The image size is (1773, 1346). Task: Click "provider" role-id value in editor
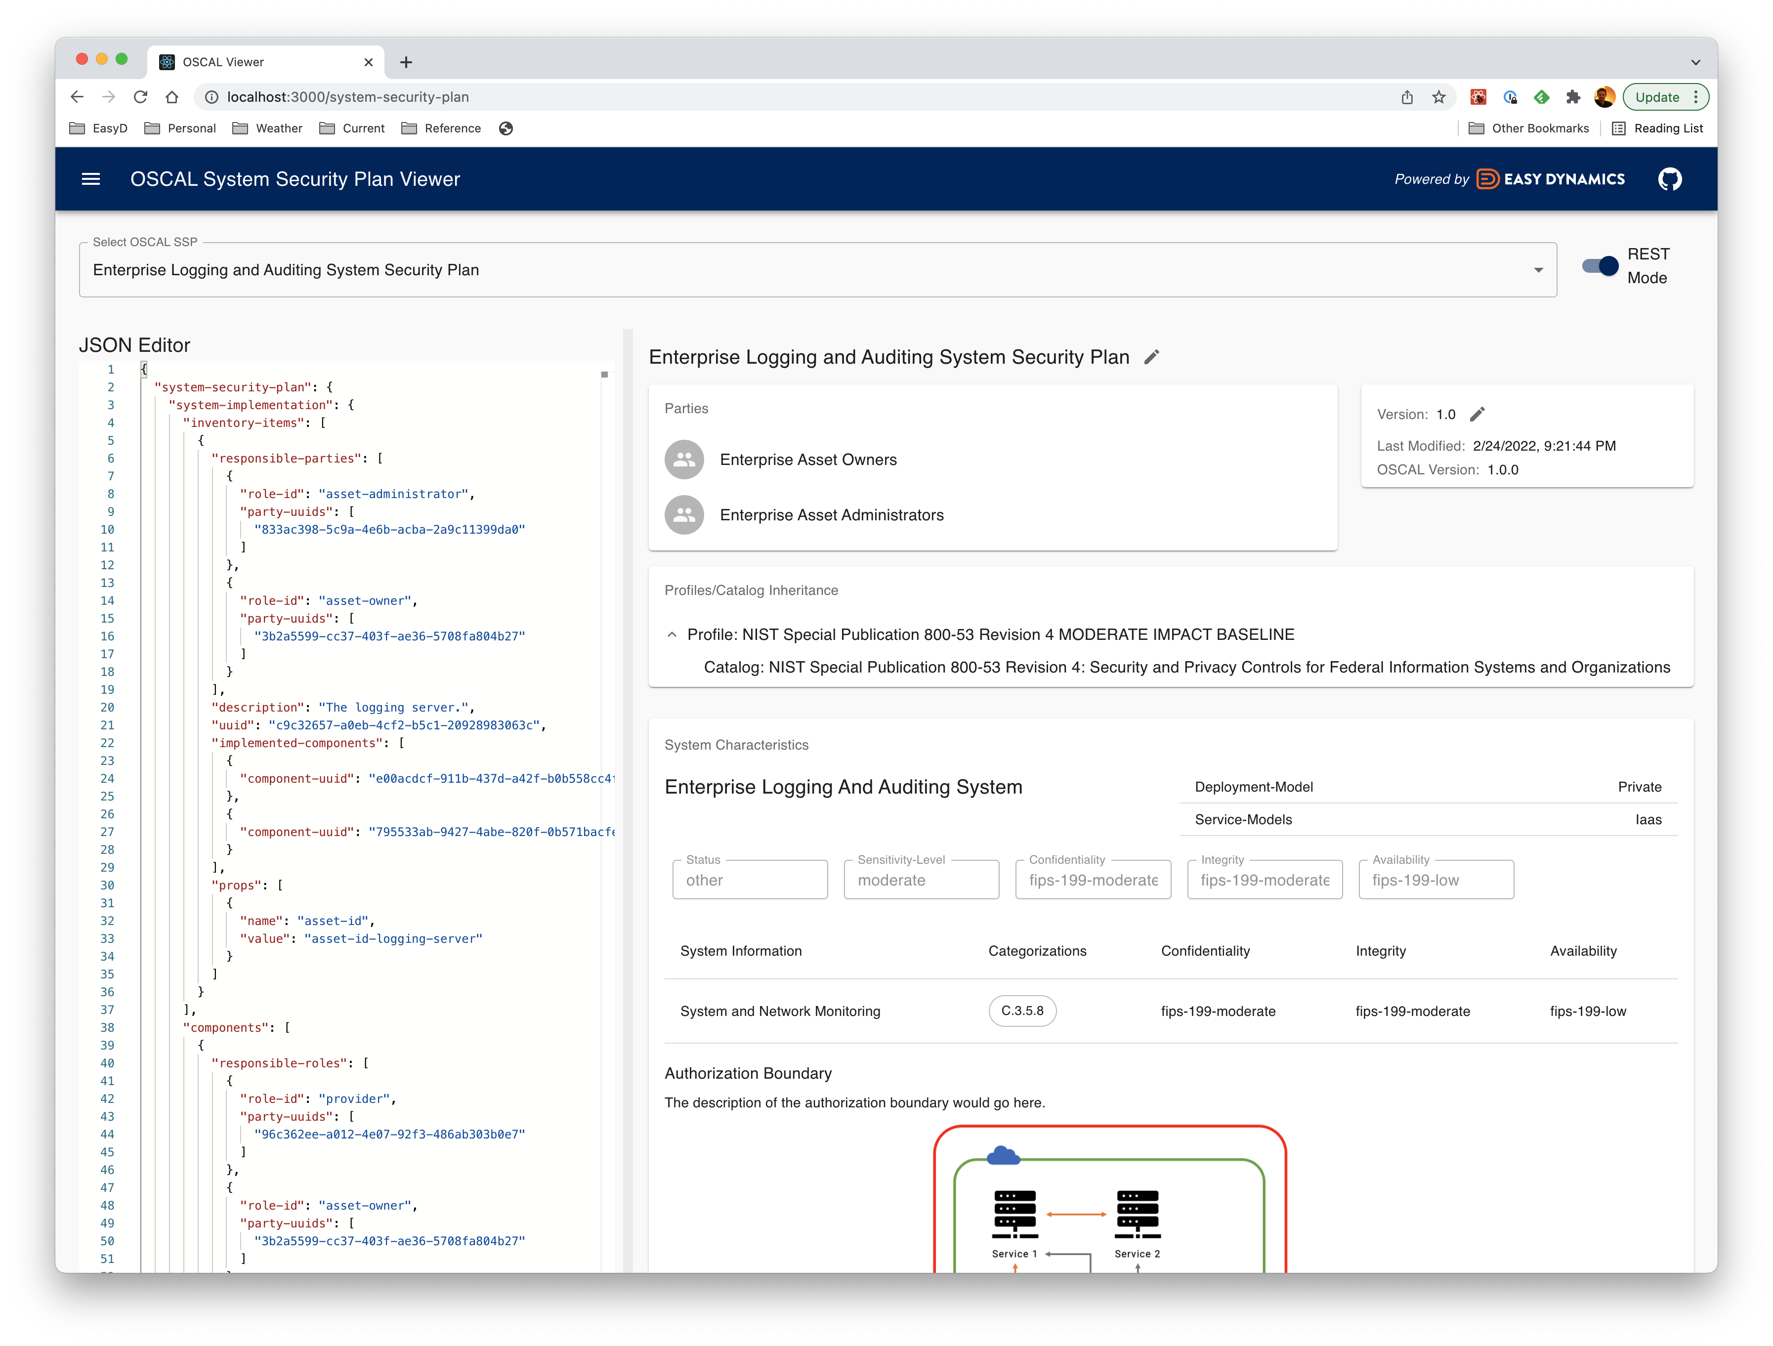[353, 1099]
